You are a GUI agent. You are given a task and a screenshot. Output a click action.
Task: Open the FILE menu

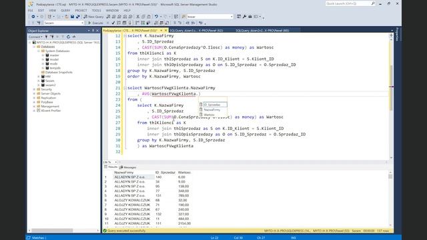point(31,11)
